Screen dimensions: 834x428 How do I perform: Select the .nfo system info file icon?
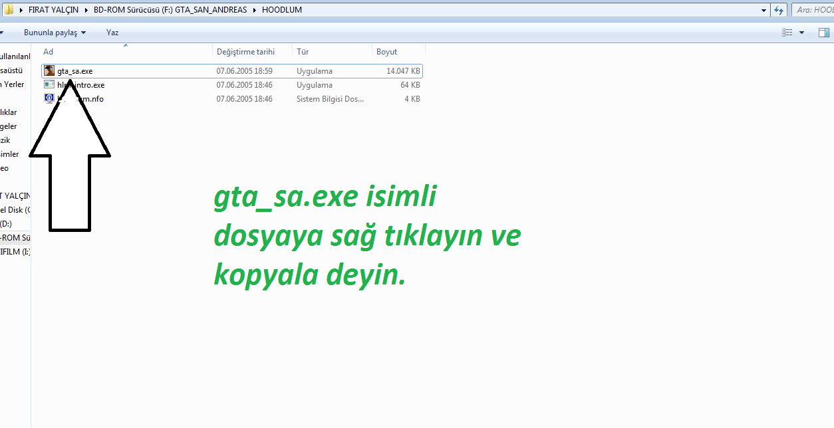(x=49, y=99)
